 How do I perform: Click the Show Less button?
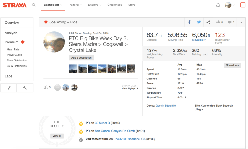click(232, 65)
